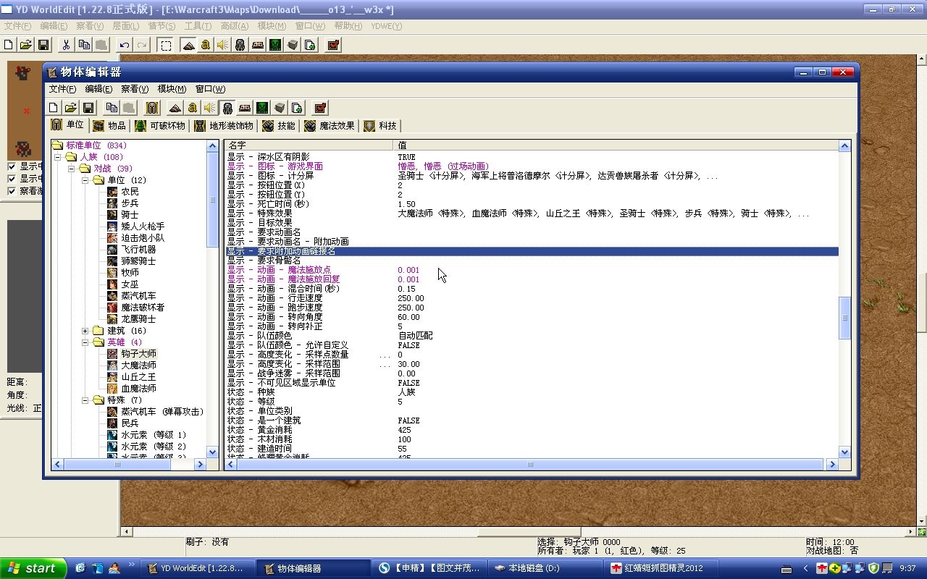Select 农民 unit in the tree
Screen dimensions: 927x579
point(130,192)
